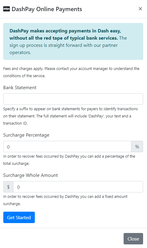Dismiss the dialog with the X icon
147x248 pixels.
[x=140, y=9]
